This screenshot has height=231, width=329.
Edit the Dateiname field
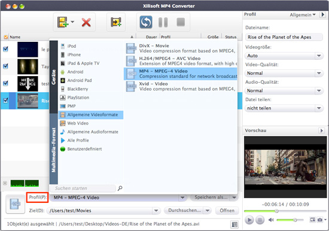284,37
